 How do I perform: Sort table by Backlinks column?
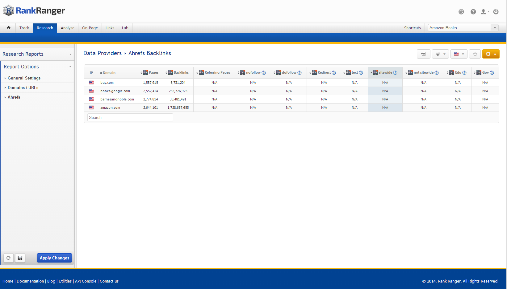181,73
